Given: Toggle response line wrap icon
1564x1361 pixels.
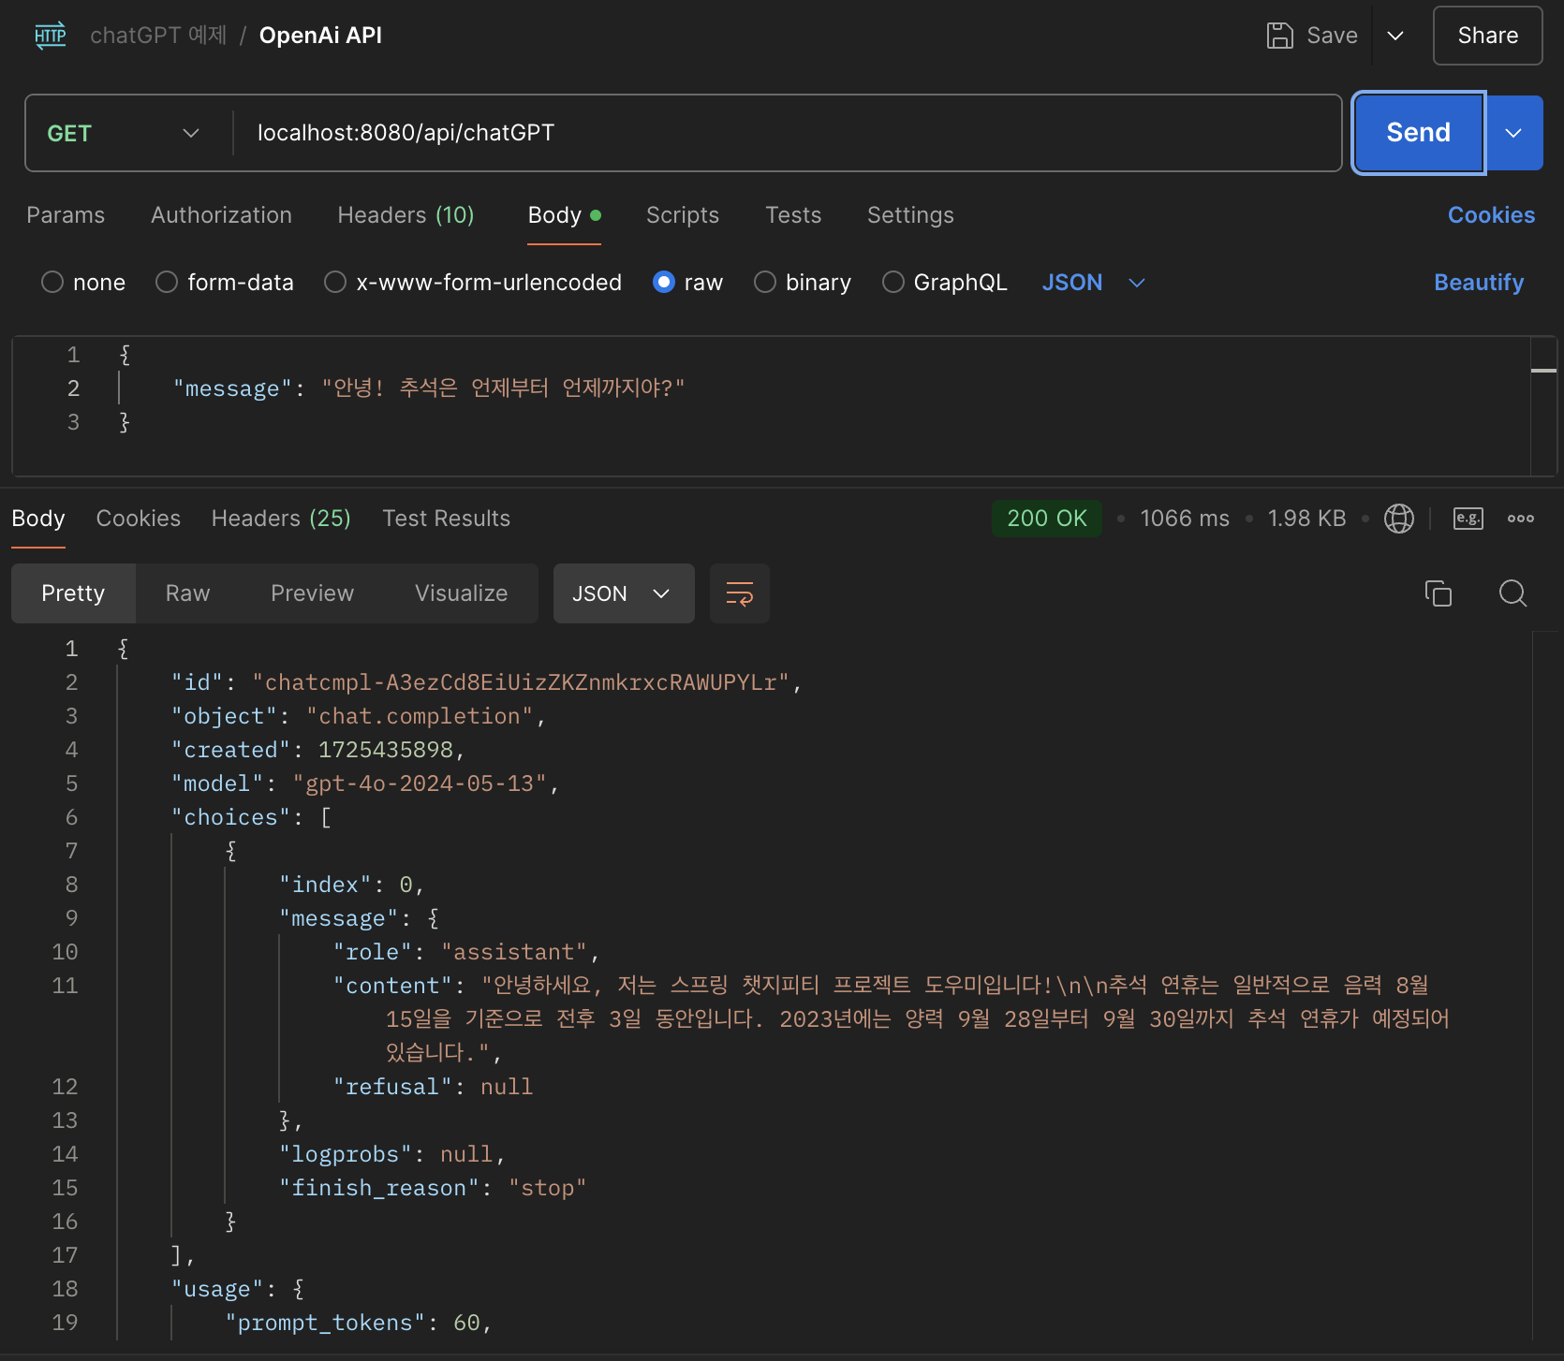Looking at the screenshot, I should tap(740, 593).
